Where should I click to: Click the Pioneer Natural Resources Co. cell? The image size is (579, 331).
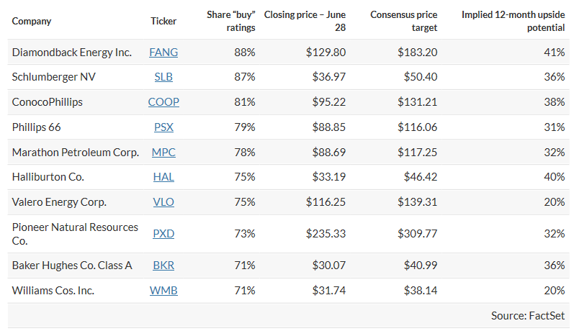(75, 234)
